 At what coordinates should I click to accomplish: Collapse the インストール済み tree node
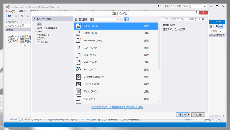[x=34, y=19]
